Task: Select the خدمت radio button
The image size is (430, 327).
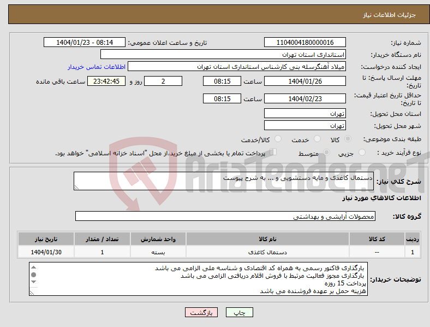Action: coord(317,139)
